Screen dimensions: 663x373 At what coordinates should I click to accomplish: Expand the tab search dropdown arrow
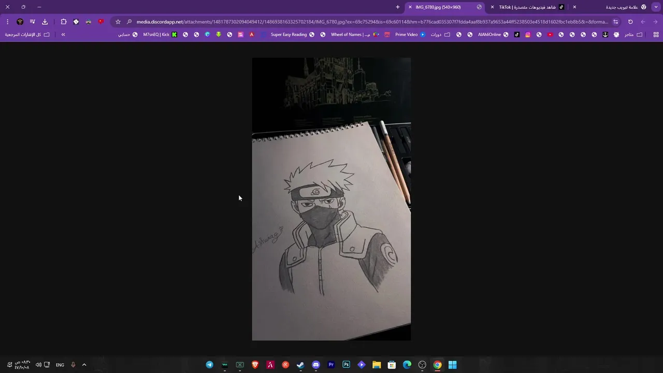656,7
